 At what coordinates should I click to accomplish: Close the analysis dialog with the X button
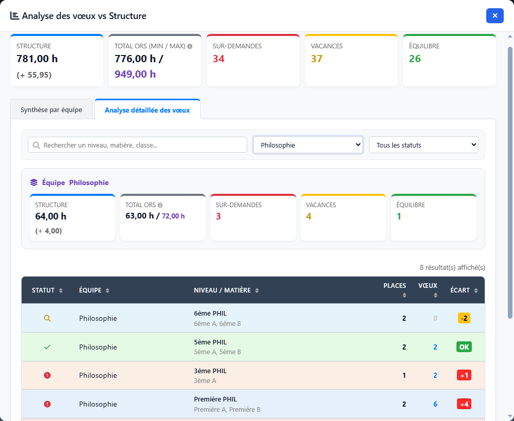494,15
